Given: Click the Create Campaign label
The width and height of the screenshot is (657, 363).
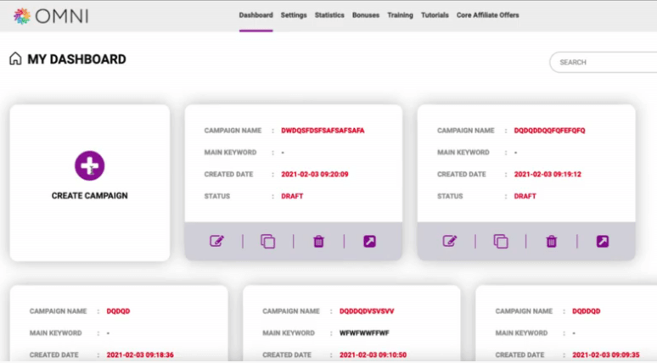Looking at the screenshot, I should click(x=90, y=196).
